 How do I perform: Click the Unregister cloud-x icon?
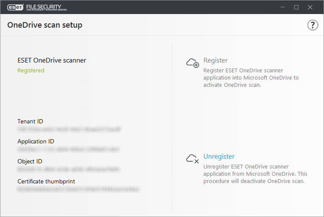(x=192, y=159)
